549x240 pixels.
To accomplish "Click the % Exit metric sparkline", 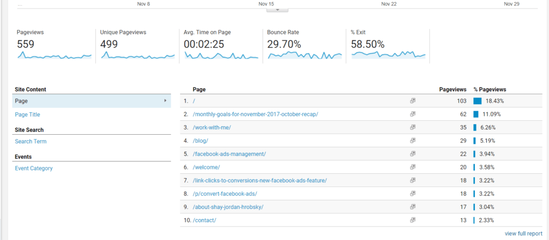I will point(388,55).
